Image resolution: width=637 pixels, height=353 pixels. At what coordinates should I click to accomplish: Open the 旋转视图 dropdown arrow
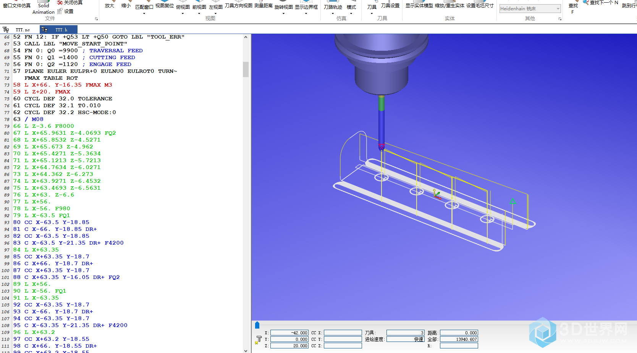coord(284,13)
